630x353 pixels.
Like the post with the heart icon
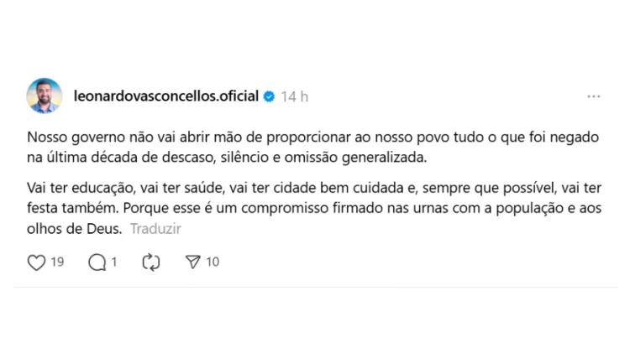[x=36, y=262]
